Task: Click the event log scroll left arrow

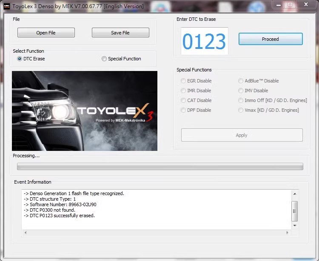Action: pos(26,233)
